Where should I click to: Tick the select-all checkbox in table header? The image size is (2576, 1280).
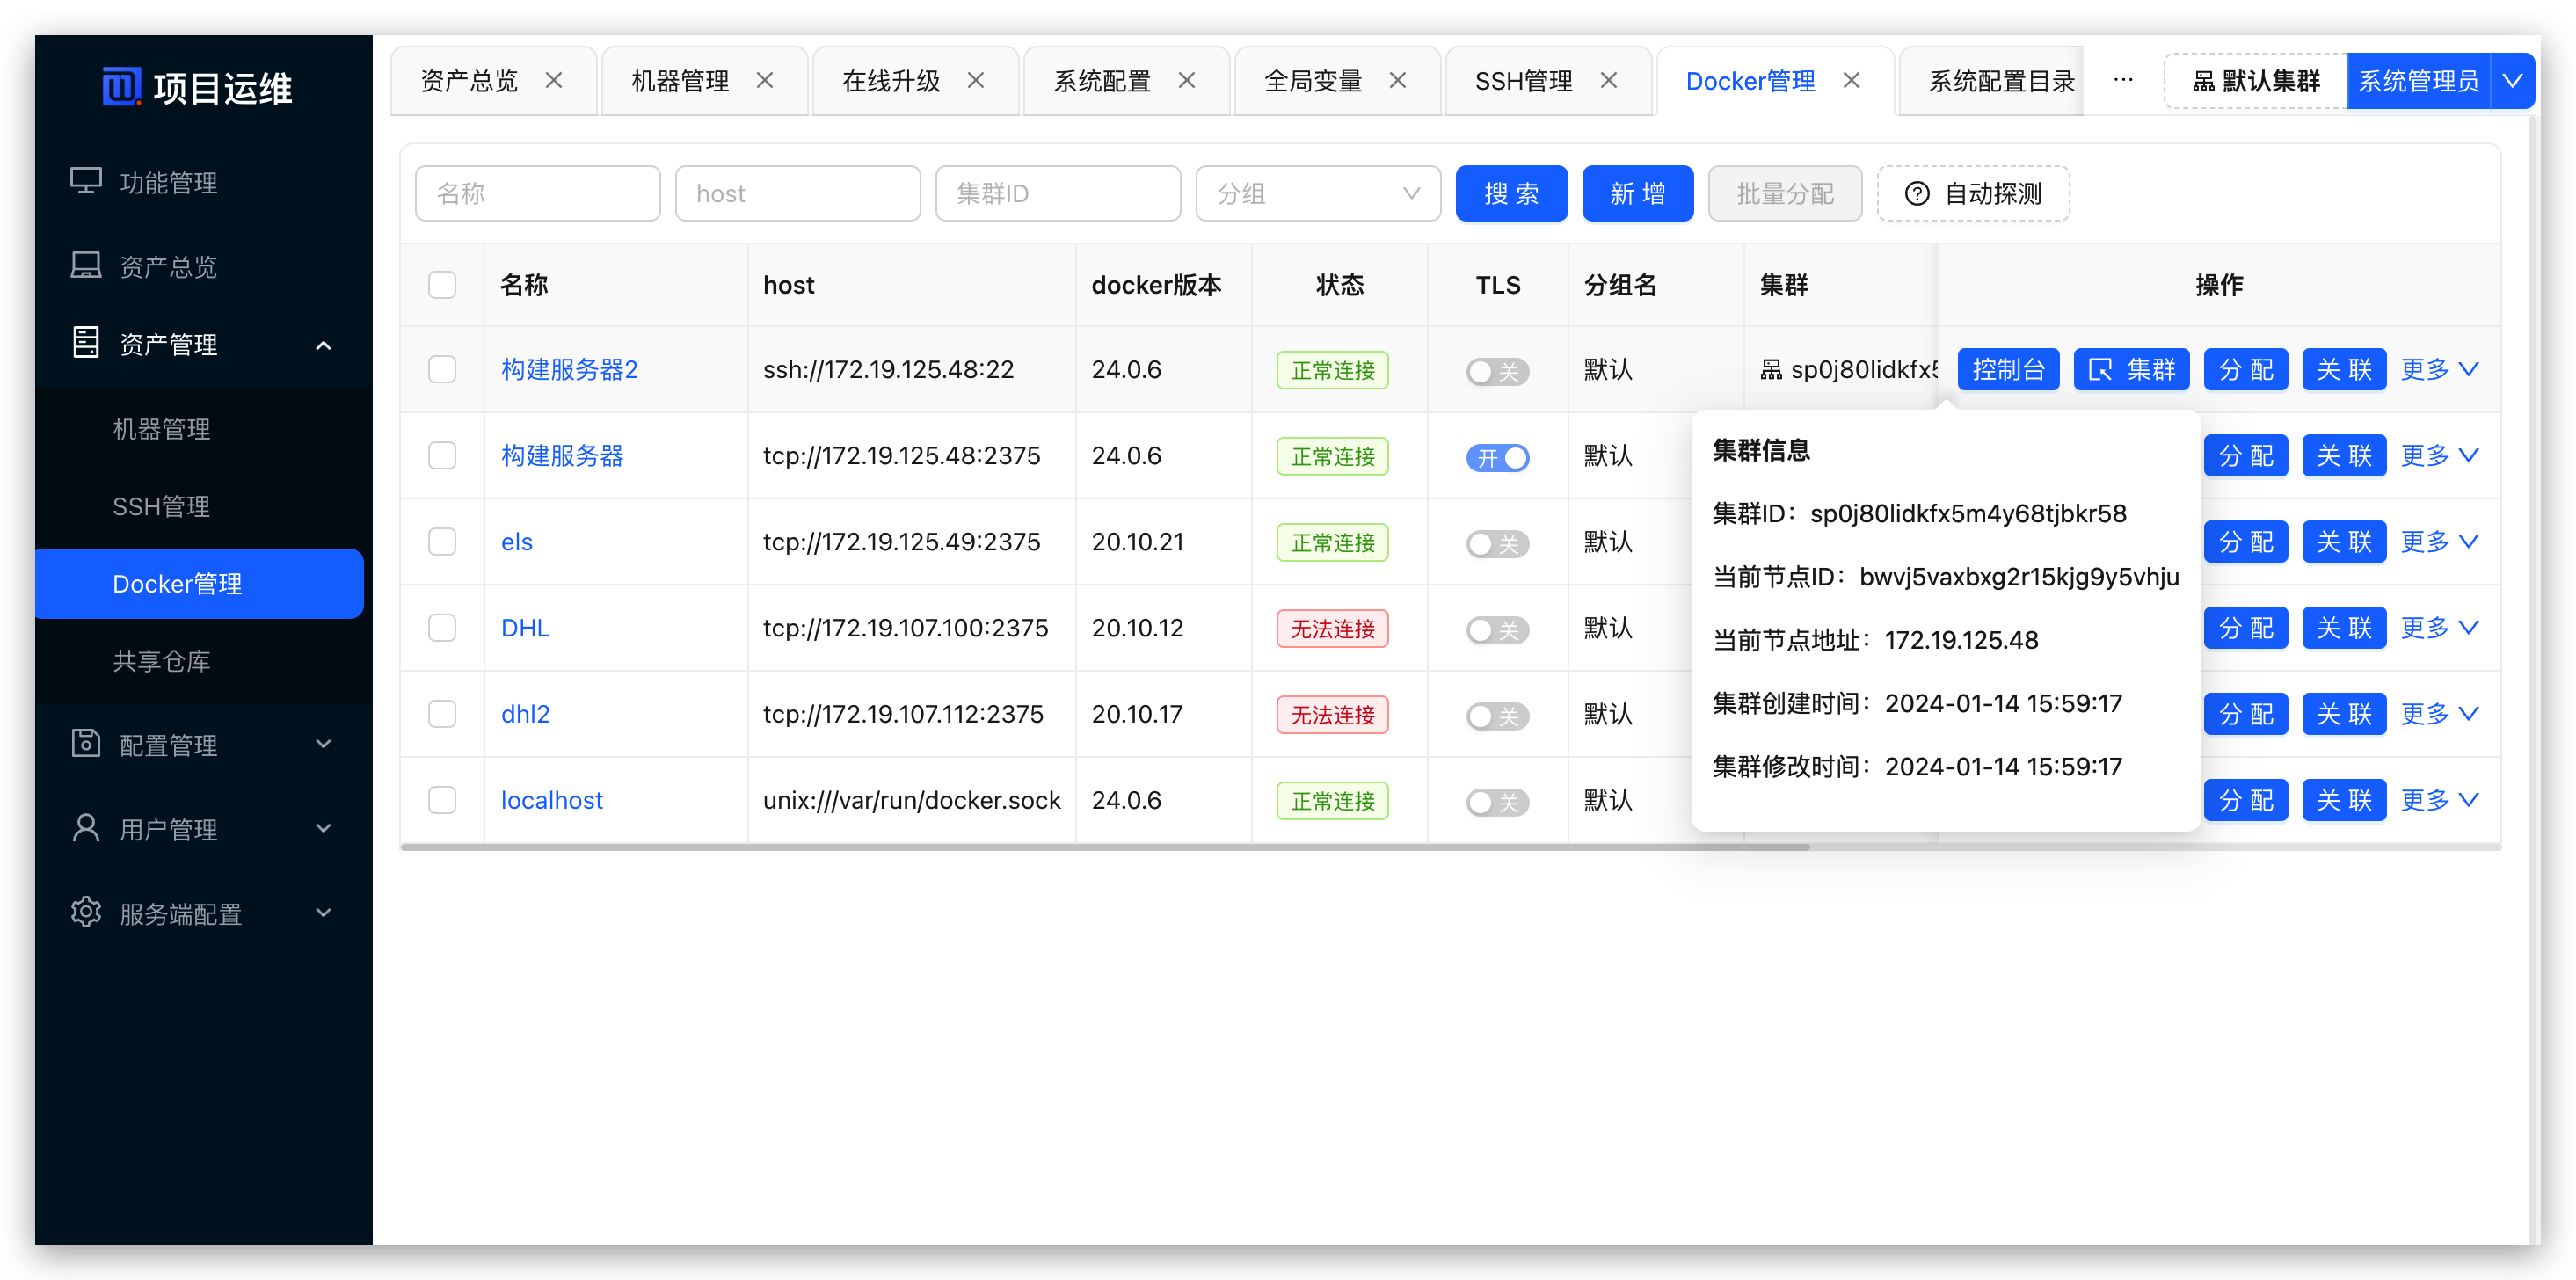(x=442, y=285)
